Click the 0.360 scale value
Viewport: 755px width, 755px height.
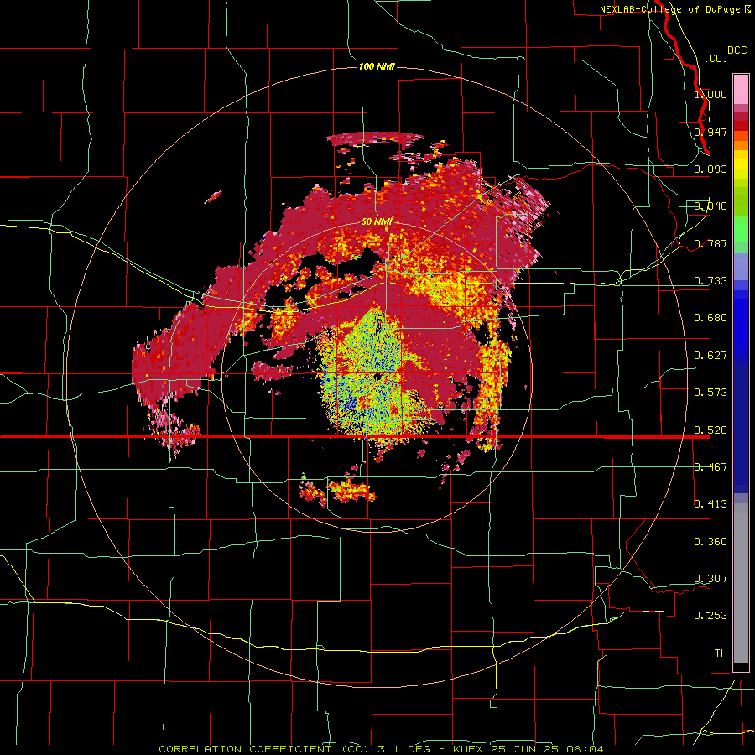711,541
